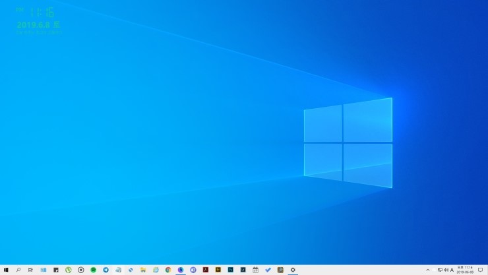Open the uTorrent app in taskbar
The image size is (488, 275).
68,270
